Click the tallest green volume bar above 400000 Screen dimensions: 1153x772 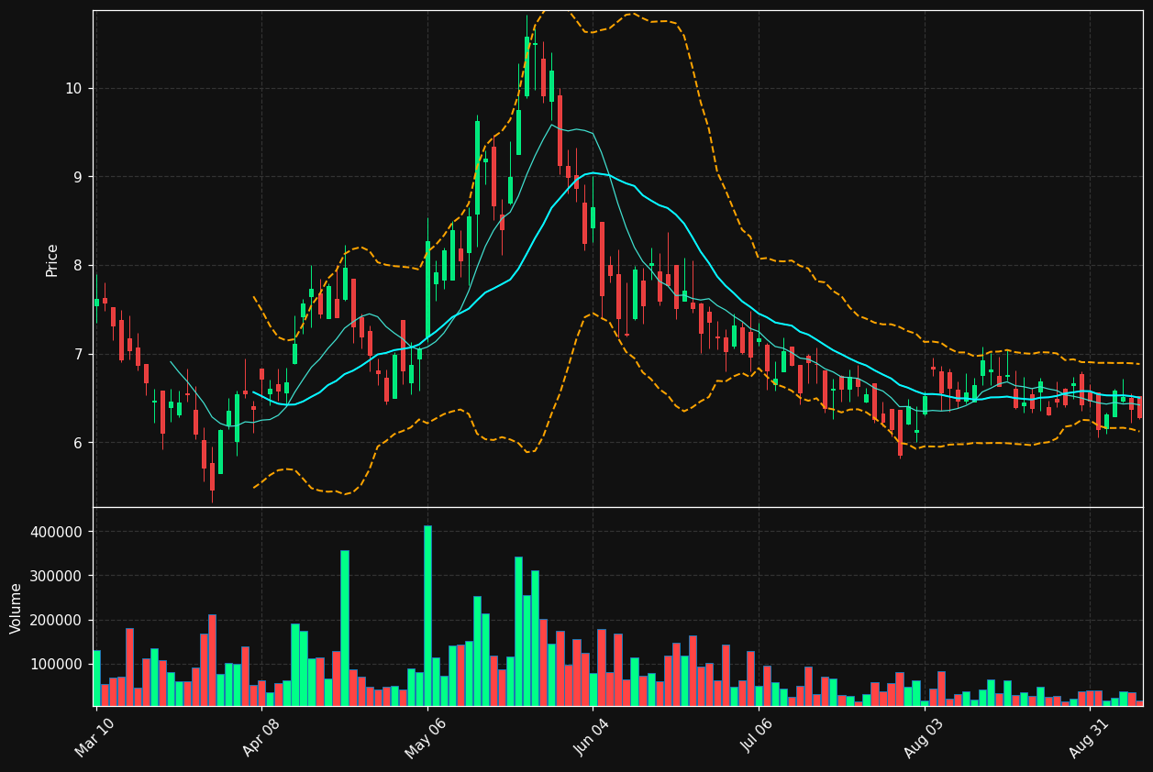pos(427,615)
